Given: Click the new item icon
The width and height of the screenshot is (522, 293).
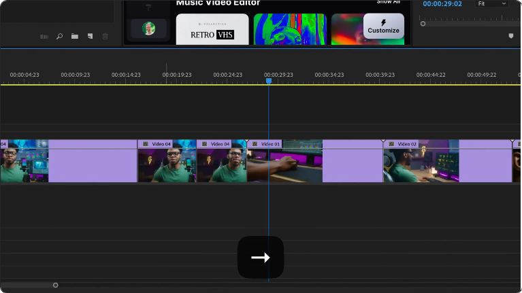Looking at the screenshot, I should (90, 36).
